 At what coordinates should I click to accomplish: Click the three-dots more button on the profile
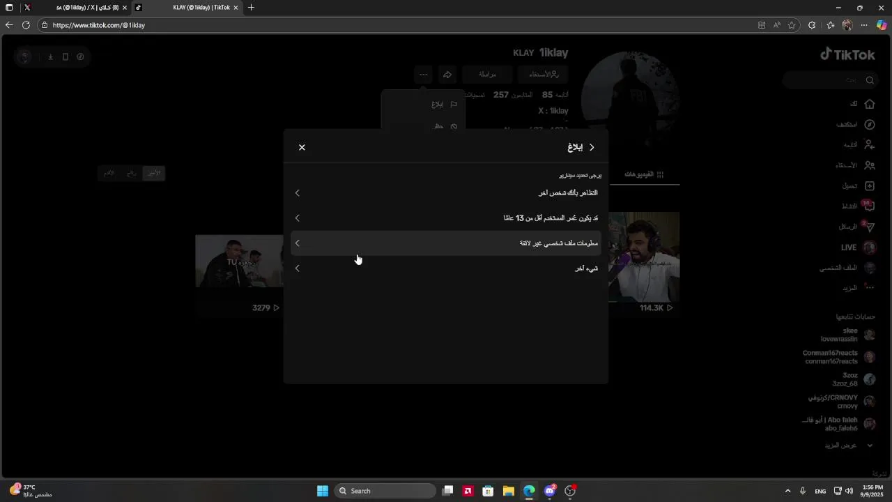pyautogui.click(x=424, y=74)
